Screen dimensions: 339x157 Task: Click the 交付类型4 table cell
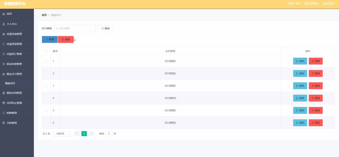click(x=170, y=98)
